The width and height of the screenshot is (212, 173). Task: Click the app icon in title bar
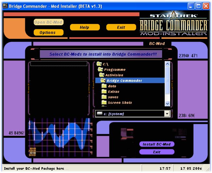[5, 5]
